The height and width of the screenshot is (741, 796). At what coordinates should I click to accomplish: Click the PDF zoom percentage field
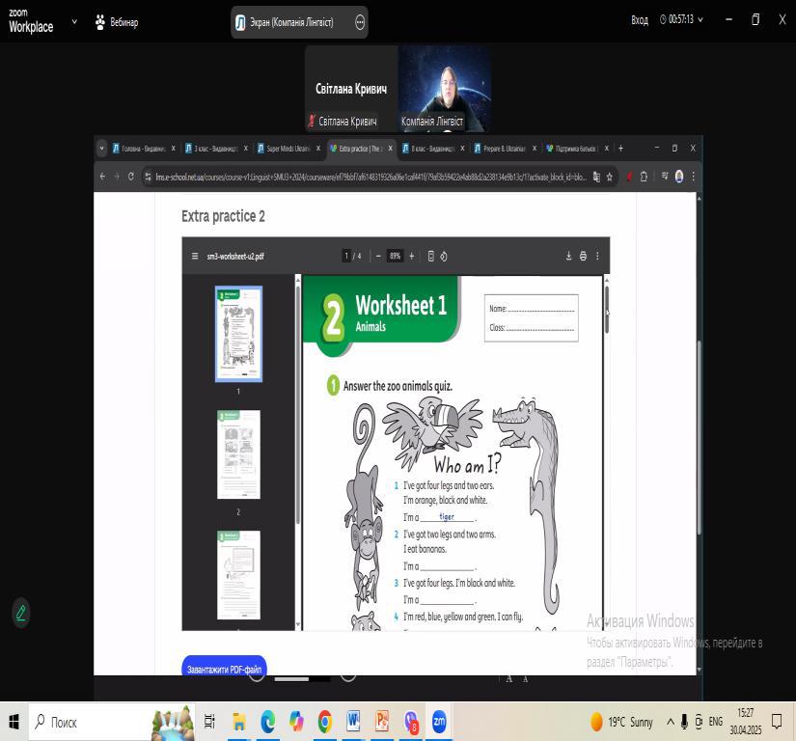click(x=395, y=257)
